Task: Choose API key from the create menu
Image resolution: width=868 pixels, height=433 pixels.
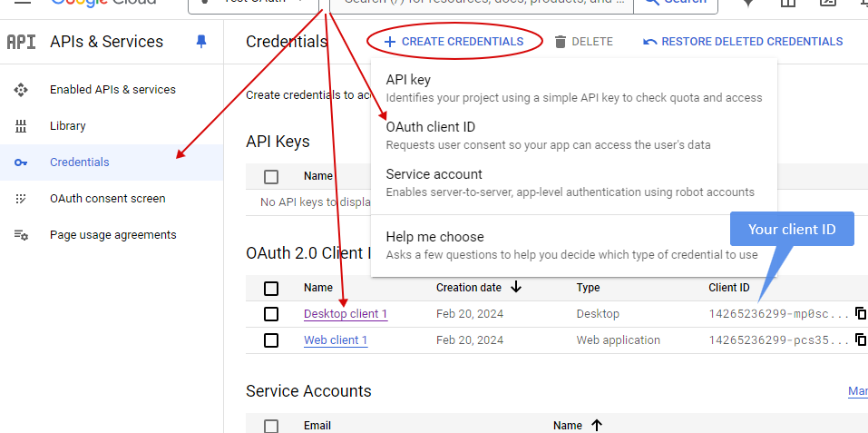Action: click(x=574, y=88)
